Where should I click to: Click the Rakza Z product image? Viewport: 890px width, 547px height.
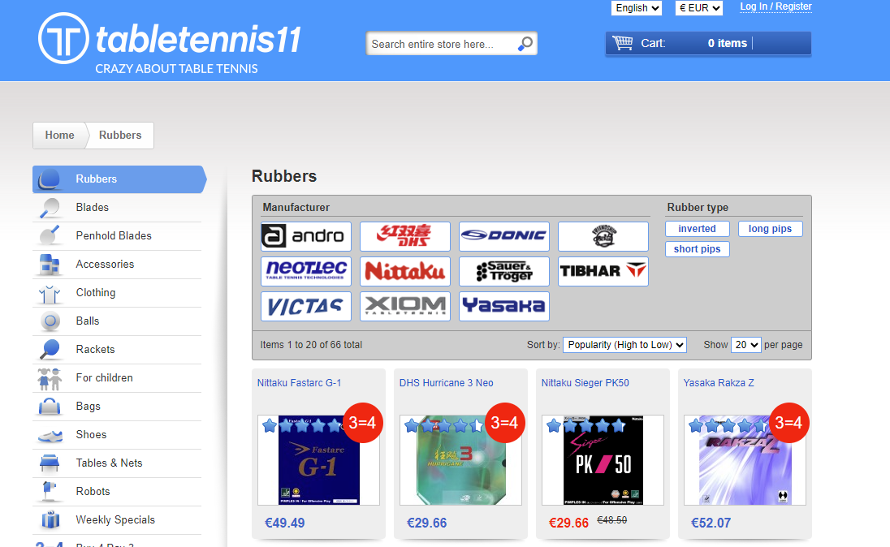click(x=745, y=460)
